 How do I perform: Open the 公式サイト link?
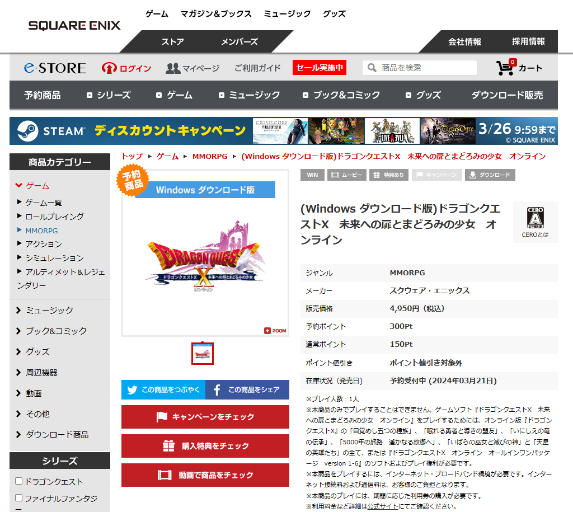(383, 506)
